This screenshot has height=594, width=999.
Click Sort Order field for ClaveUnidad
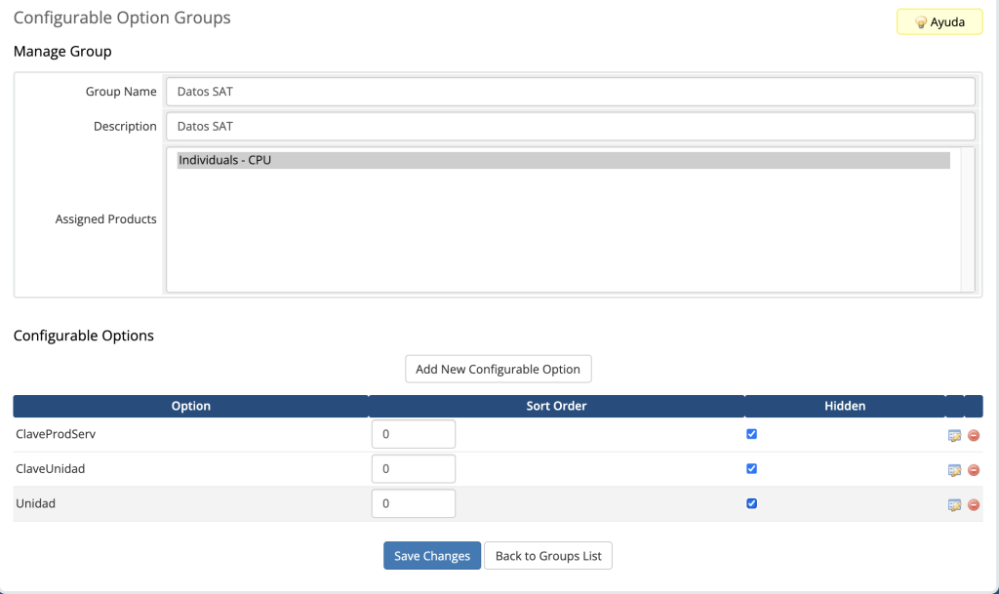[x=414, y=468]
